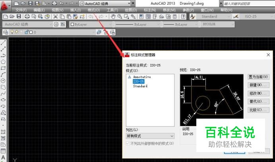
Task: Activate the Pan hand tool
Action: [113, 17]
